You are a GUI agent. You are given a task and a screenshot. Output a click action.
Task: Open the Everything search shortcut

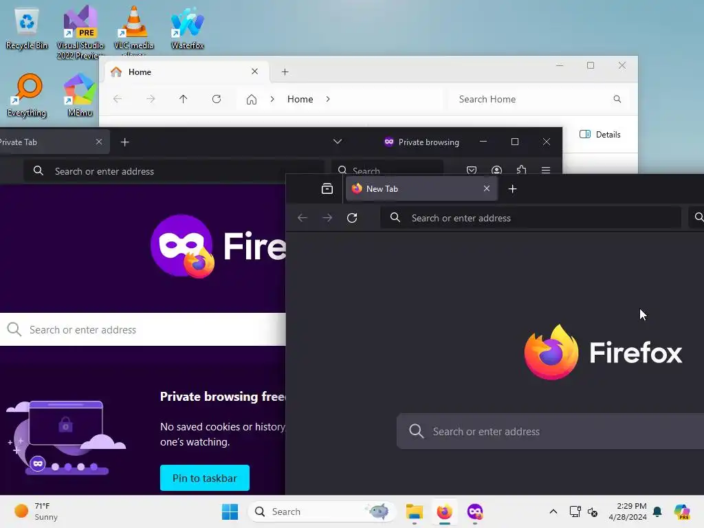coord(27,95)
